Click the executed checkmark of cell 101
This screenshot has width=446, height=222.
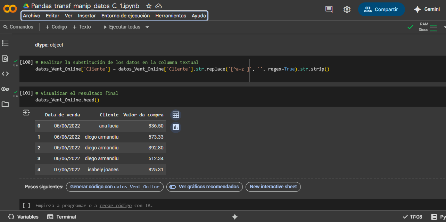(16, 92)
